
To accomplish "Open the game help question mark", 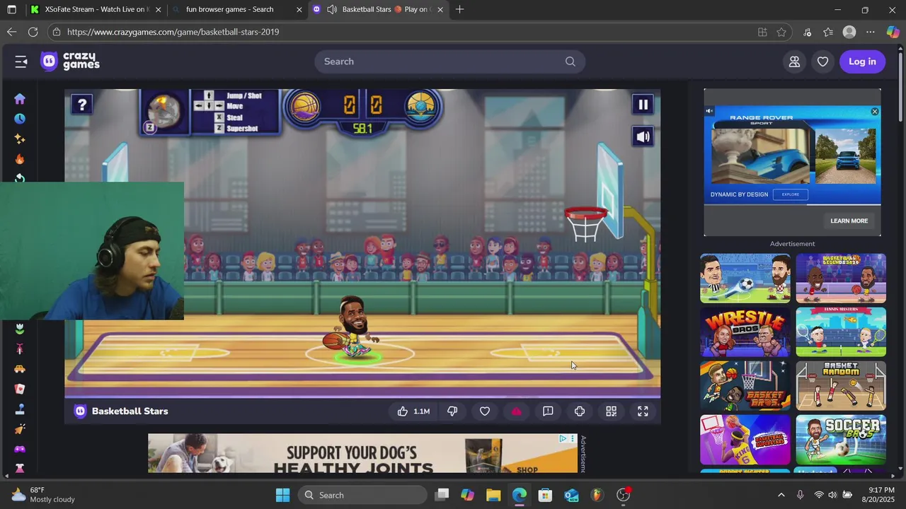I will [x=82, y=105].
